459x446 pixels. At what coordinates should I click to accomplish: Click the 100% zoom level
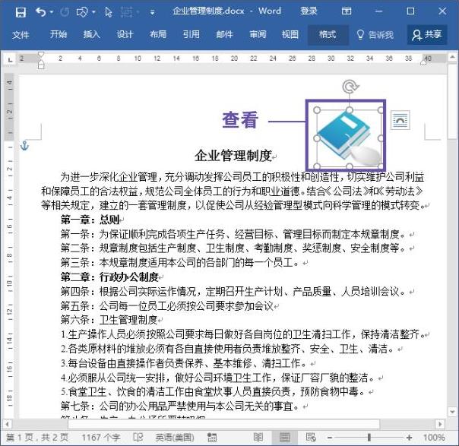tap(434, 438)
